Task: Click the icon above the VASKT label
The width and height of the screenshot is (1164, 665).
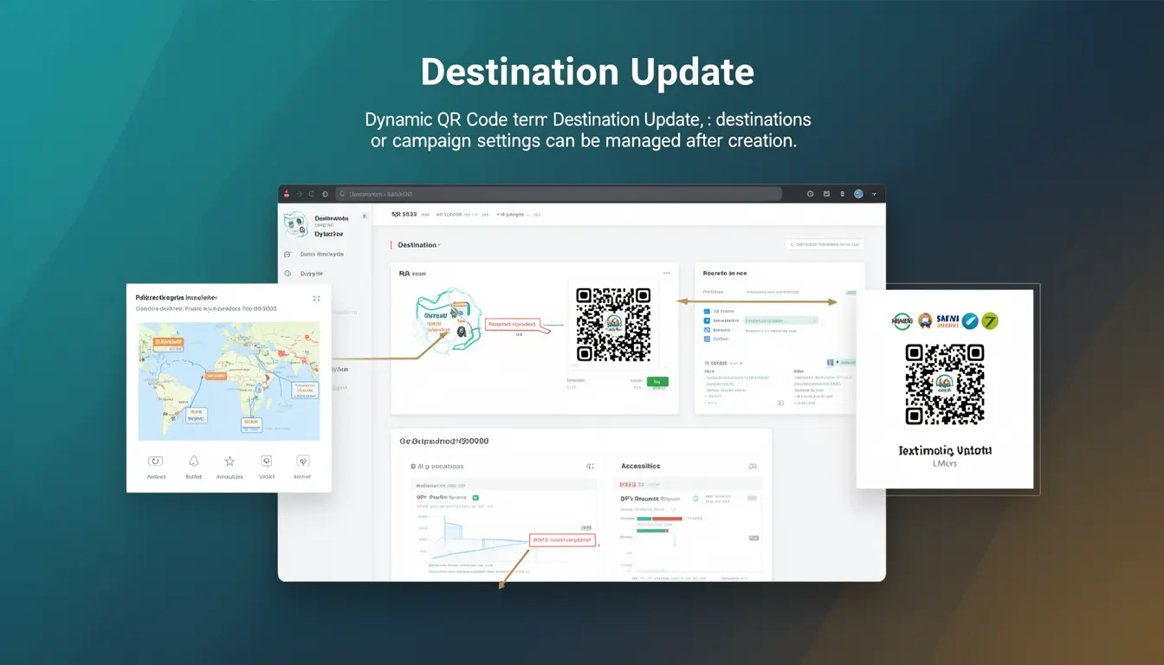Action: point(267,462)
